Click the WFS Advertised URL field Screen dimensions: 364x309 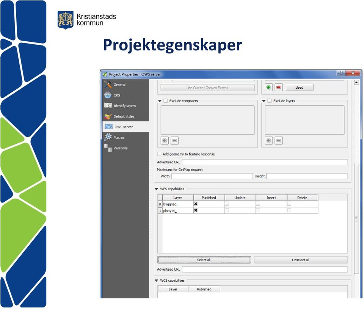(265, 269)
